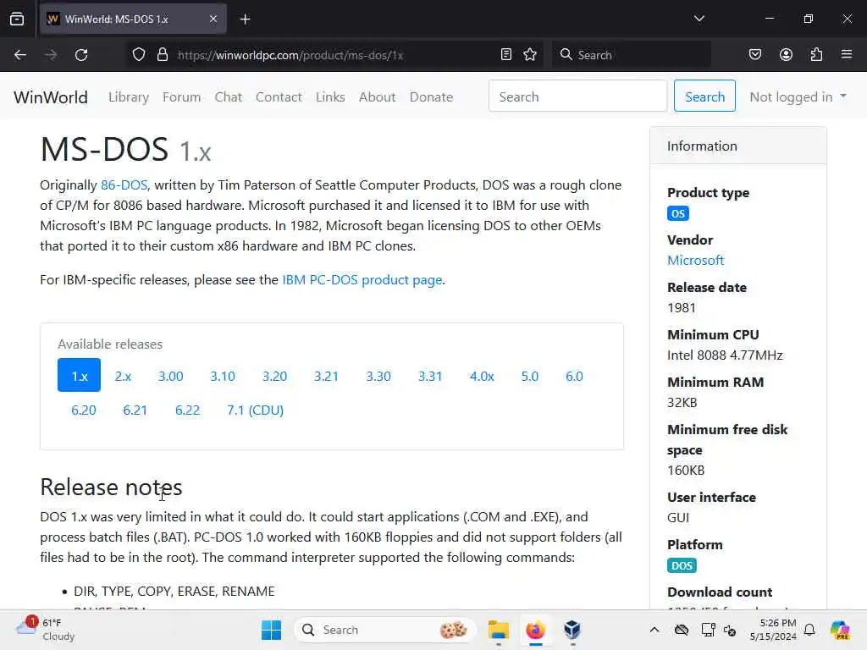
Task: Open File Explorer from the taskbar
Action: (x=498, y=630)
